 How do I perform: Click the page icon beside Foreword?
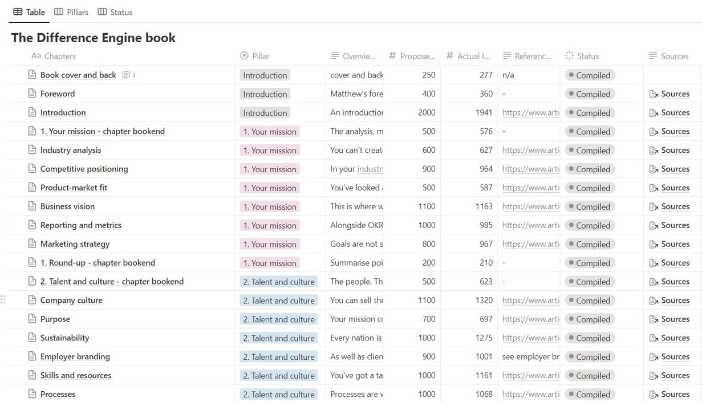(33, 94)
